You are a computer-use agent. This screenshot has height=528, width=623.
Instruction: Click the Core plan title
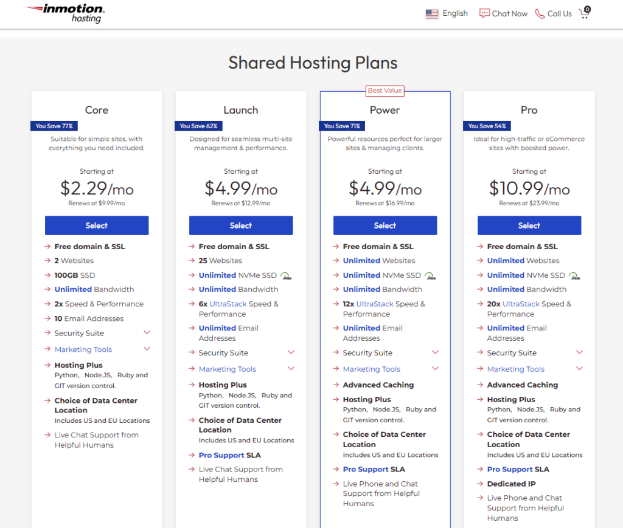(x=97, y=110)
